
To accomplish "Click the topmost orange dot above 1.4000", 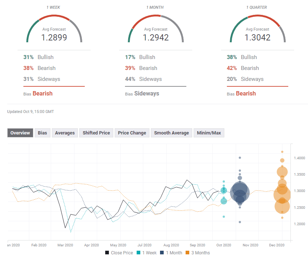I will (282, 152).
